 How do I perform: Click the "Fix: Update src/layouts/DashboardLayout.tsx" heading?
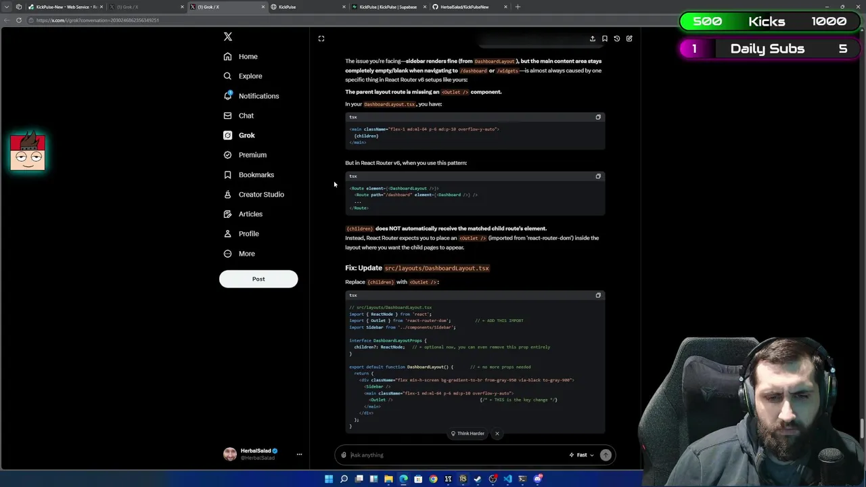tap(417, 268)
